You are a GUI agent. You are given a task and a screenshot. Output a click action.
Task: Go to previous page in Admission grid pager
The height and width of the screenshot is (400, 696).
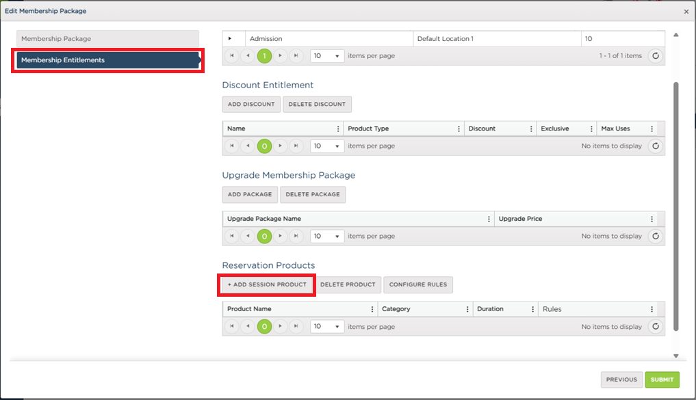point(248,56)
